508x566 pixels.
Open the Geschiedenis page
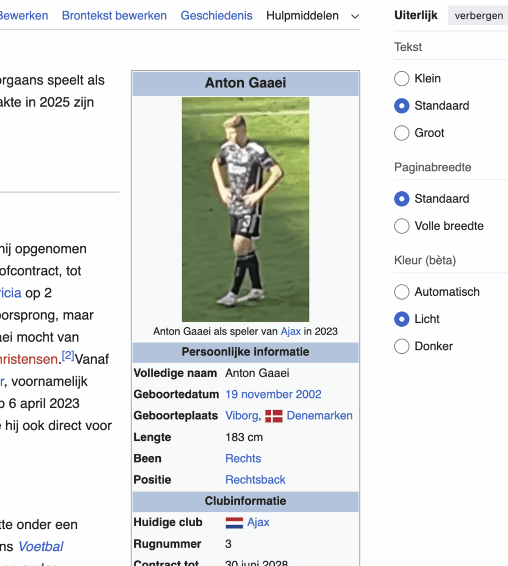point(216,15)
